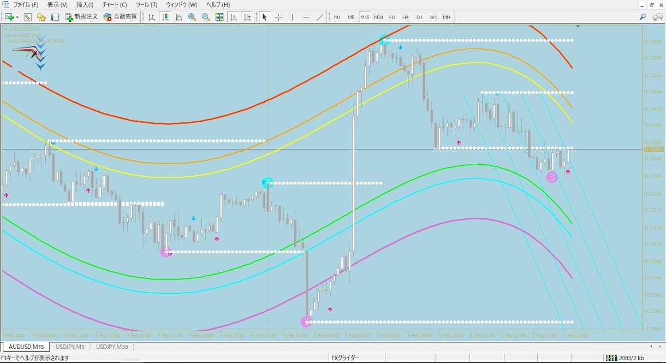Open the search magnifier at top right
The width and height of the screenshot is (666, 363).
click(x=643, y=17)
